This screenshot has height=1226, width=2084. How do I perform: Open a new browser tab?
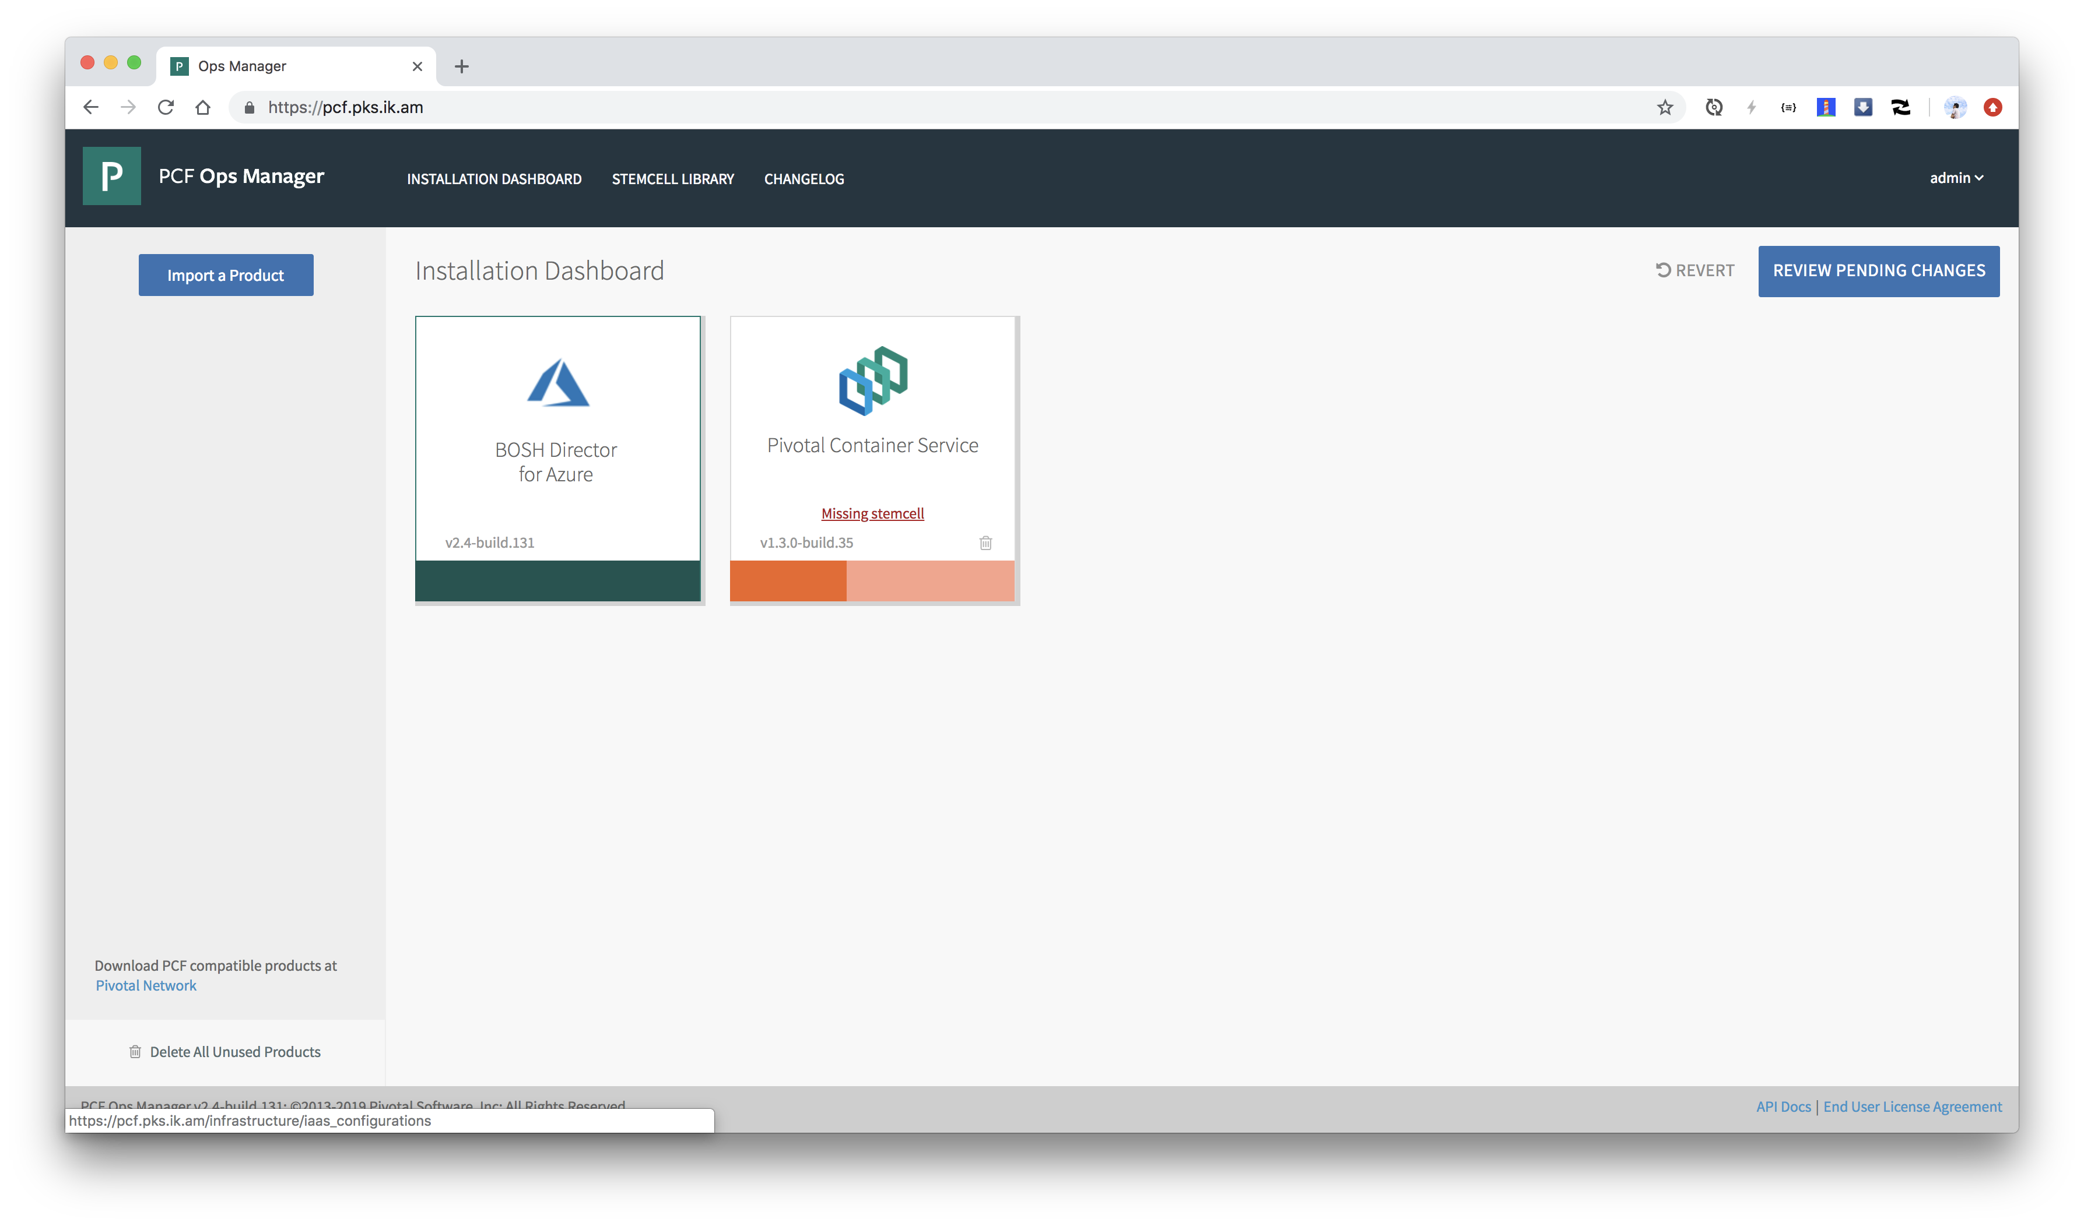click(461, 66)
